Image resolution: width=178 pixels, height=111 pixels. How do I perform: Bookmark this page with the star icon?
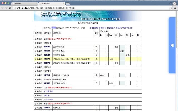pyautogui.click(x=171, y=8)
